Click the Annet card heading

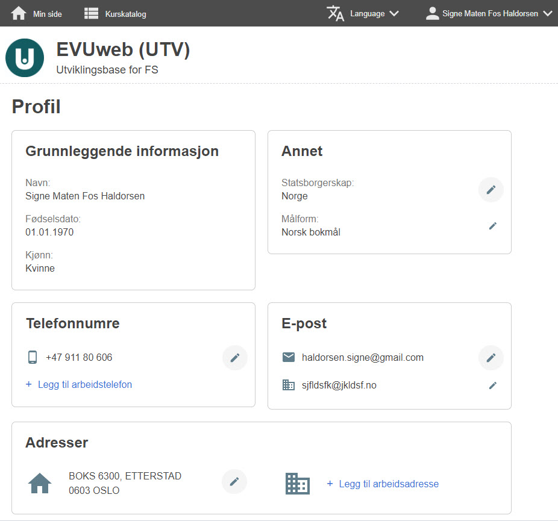302,151
